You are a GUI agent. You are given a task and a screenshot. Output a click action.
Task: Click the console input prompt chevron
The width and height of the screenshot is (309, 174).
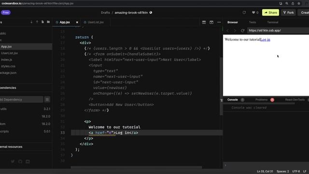225,165
